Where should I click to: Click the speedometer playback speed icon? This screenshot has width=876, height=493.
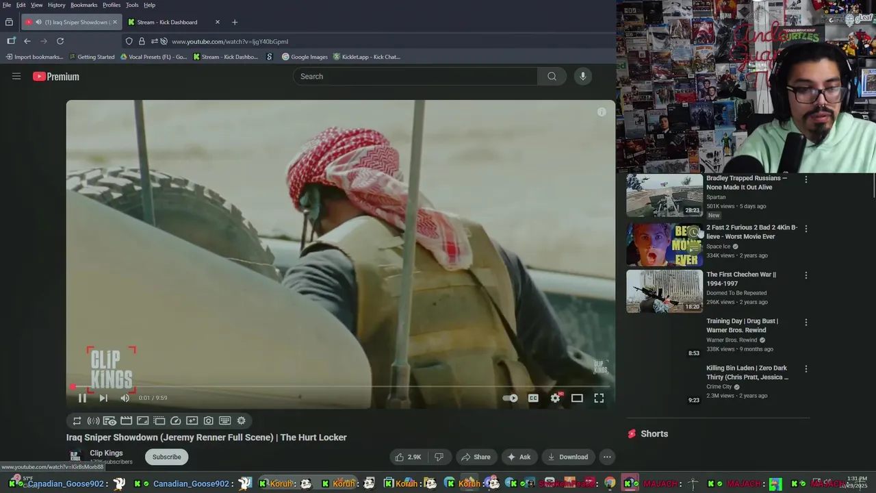pos(175,420)
